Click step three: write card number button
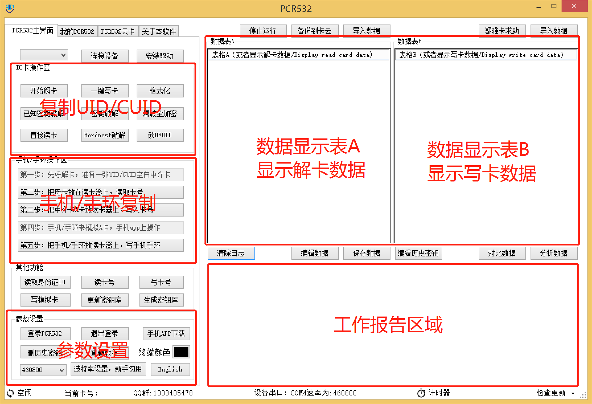The height and width of the screenshot is (404, 592). point(100,210)
